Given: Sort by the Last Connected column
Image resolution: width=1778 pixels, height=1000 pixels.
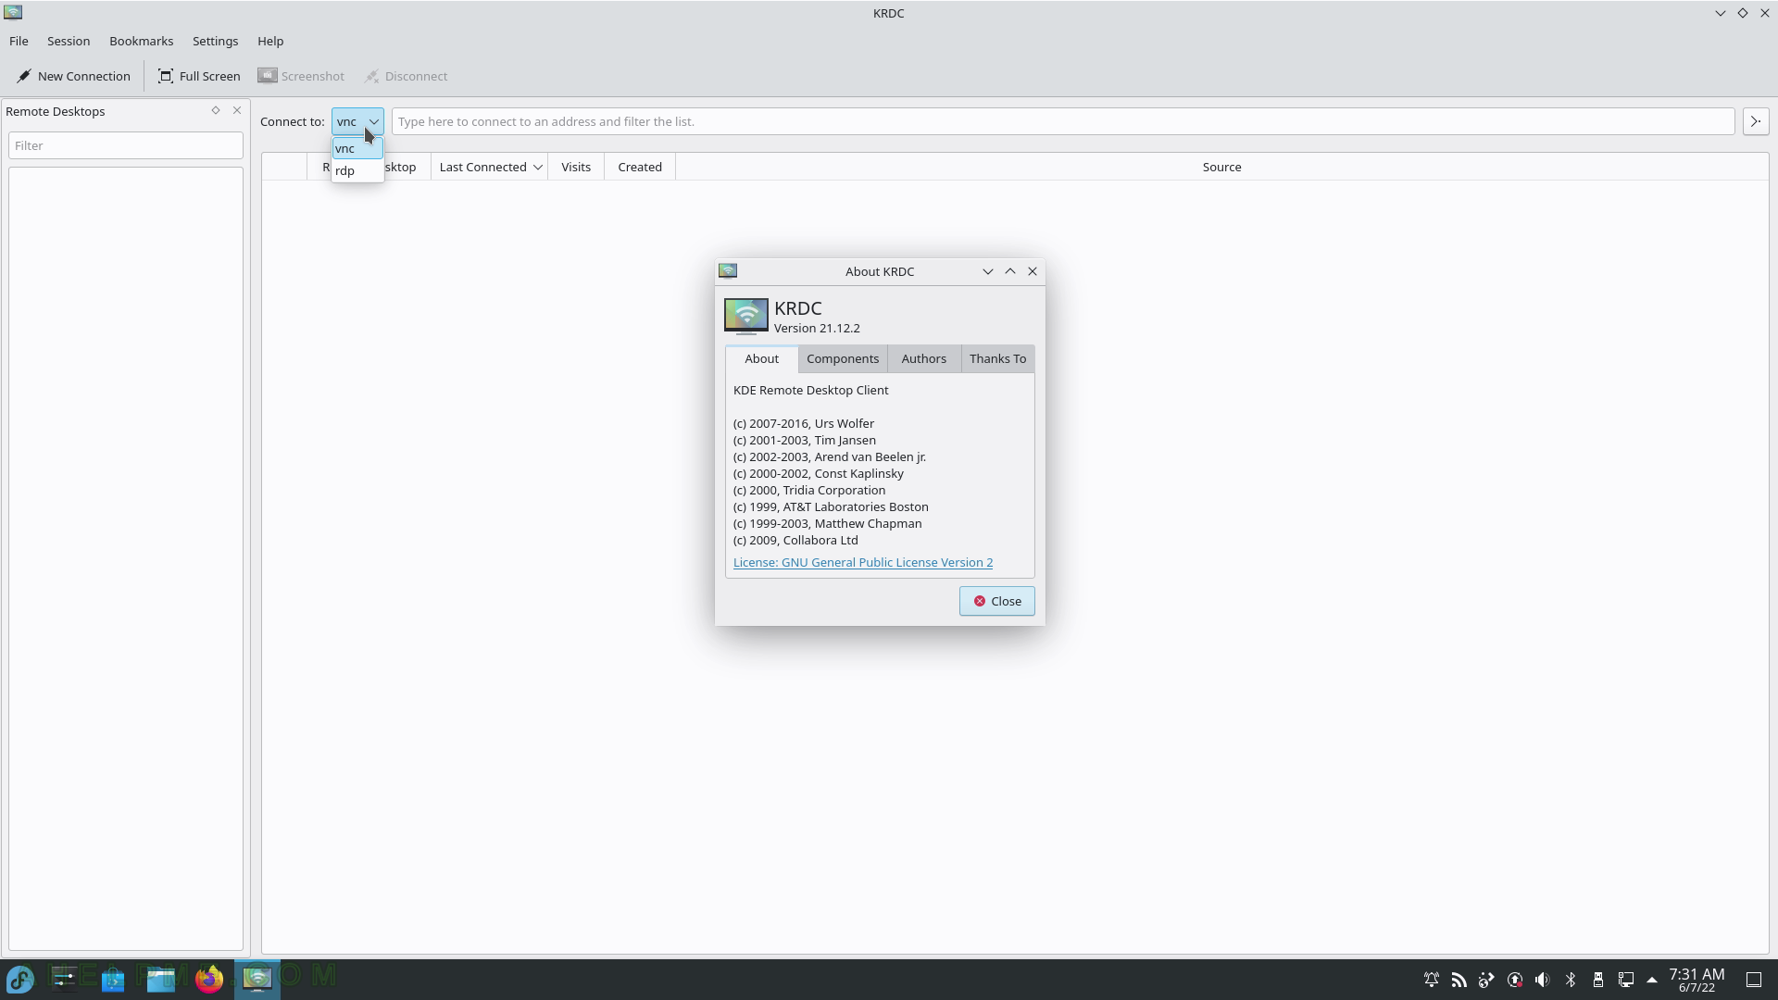Looking at the screenshot, I should pyautogui.click(x=490, y=167).
